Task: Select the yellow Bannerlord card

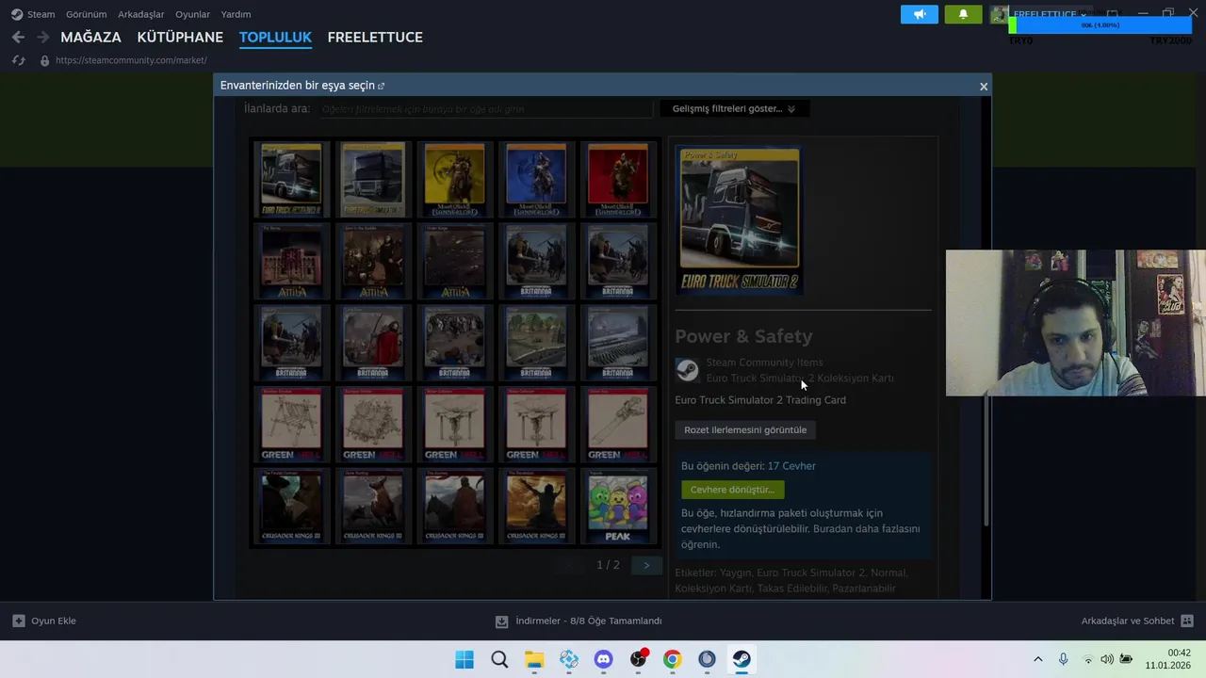Action: click(x=455, y=179)
